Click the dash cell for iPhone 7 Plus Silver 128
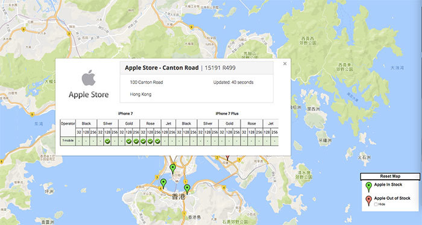 (x=207, y=141)
